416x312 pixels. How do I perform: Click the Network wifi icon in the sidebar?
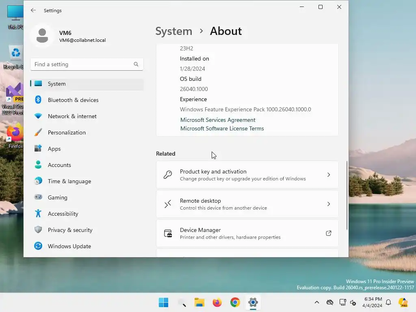[38, 116]
